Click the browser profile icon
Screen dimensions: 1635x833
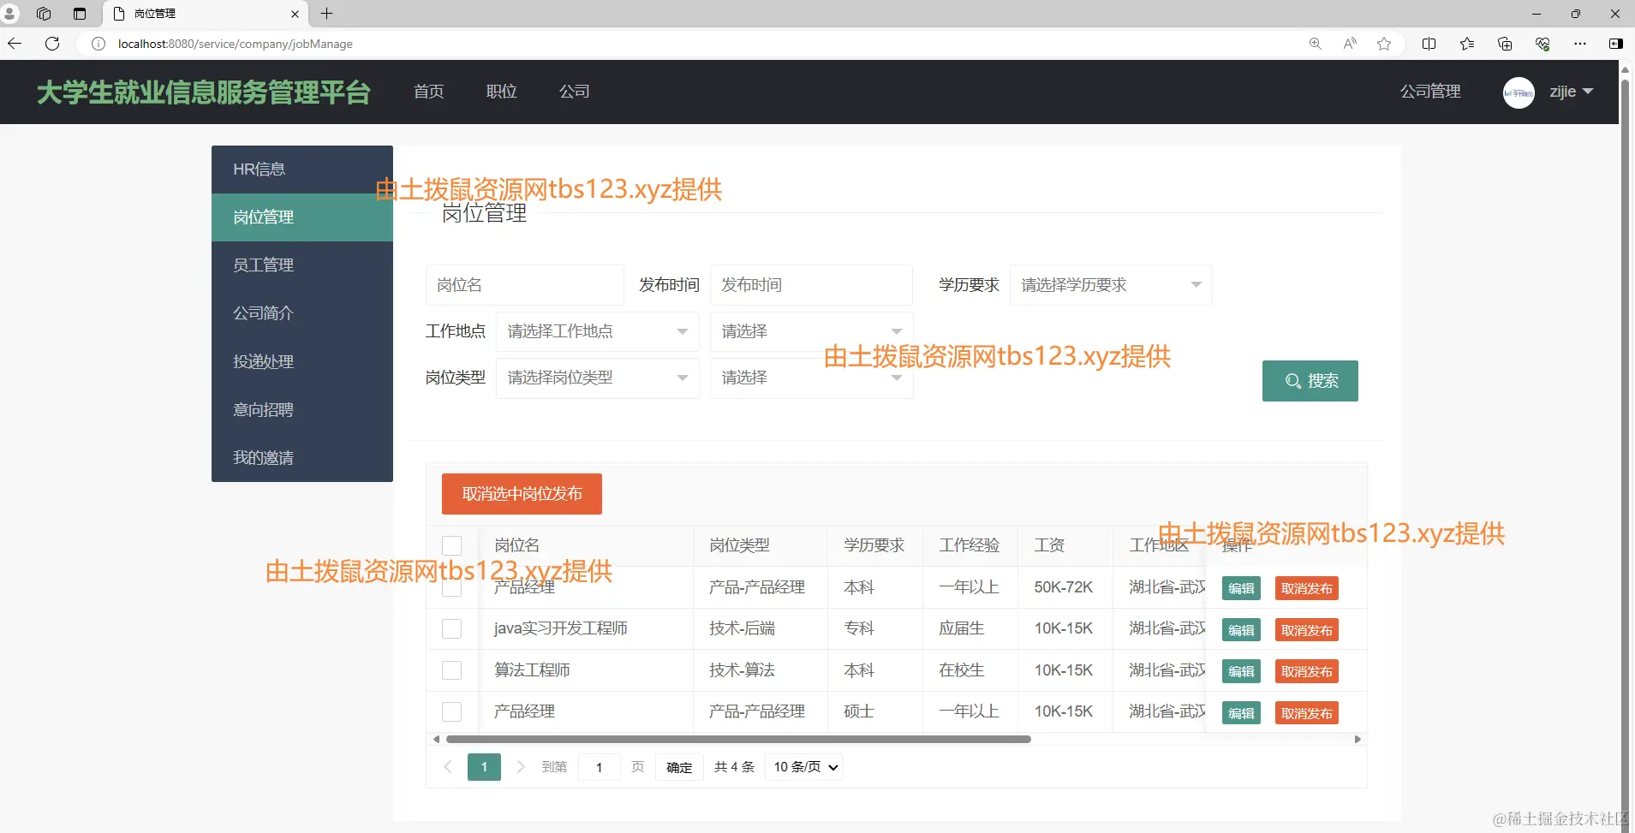pos(9,14)
